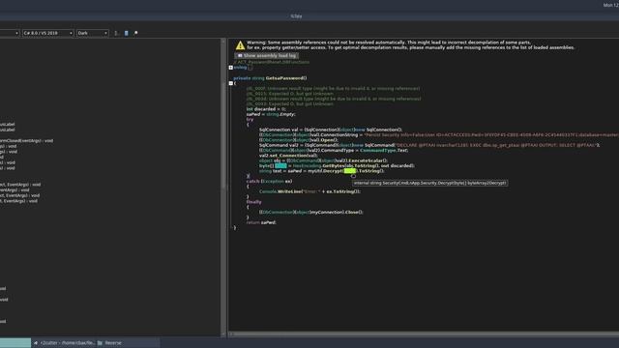Click the SqlConnection val declaration line
The image size is (619, 348).
pos(331,130)
